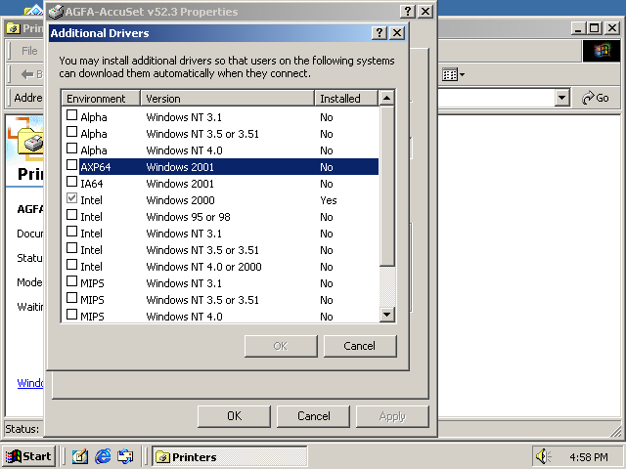Click the Back arrow in Printers window
This screenshot has height=469, width=626.
point(27,74)
